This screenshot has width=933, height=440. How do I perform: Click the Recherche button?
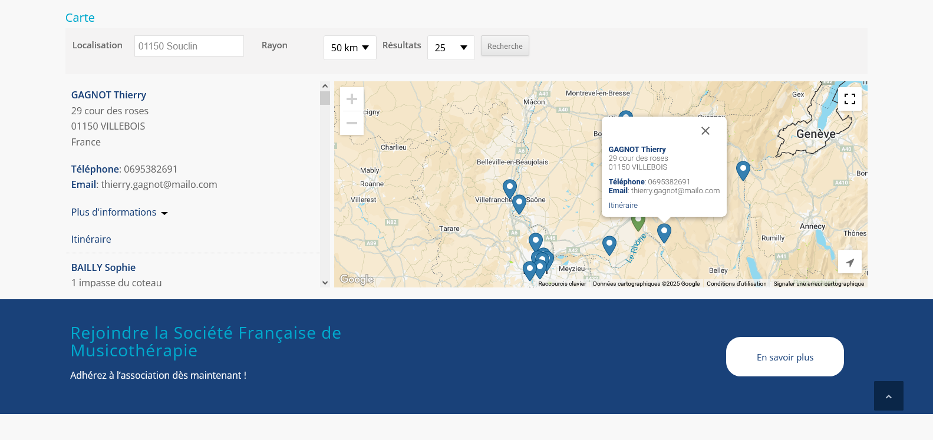505,46
